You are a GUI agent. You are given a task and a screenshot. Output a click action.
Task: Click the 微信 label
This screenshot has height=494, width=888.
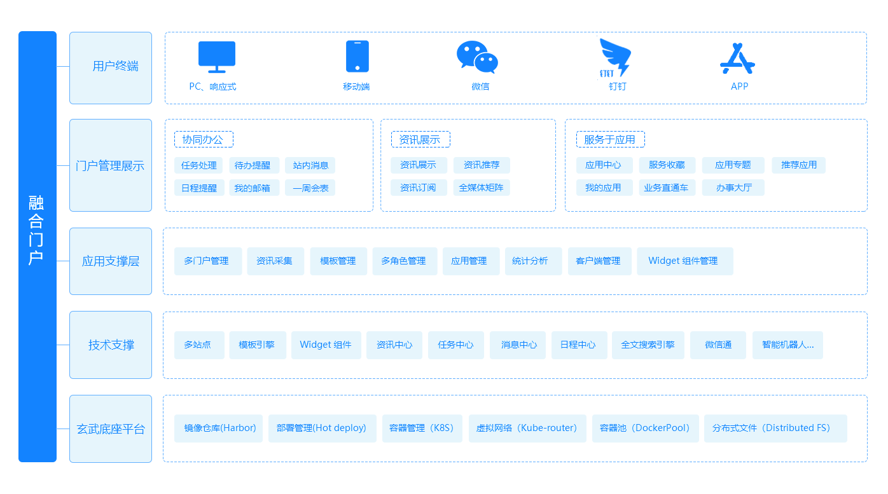coord(480,86)
